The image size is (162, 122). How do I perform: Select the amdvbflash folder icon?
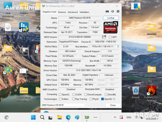[x=152, y=72]
